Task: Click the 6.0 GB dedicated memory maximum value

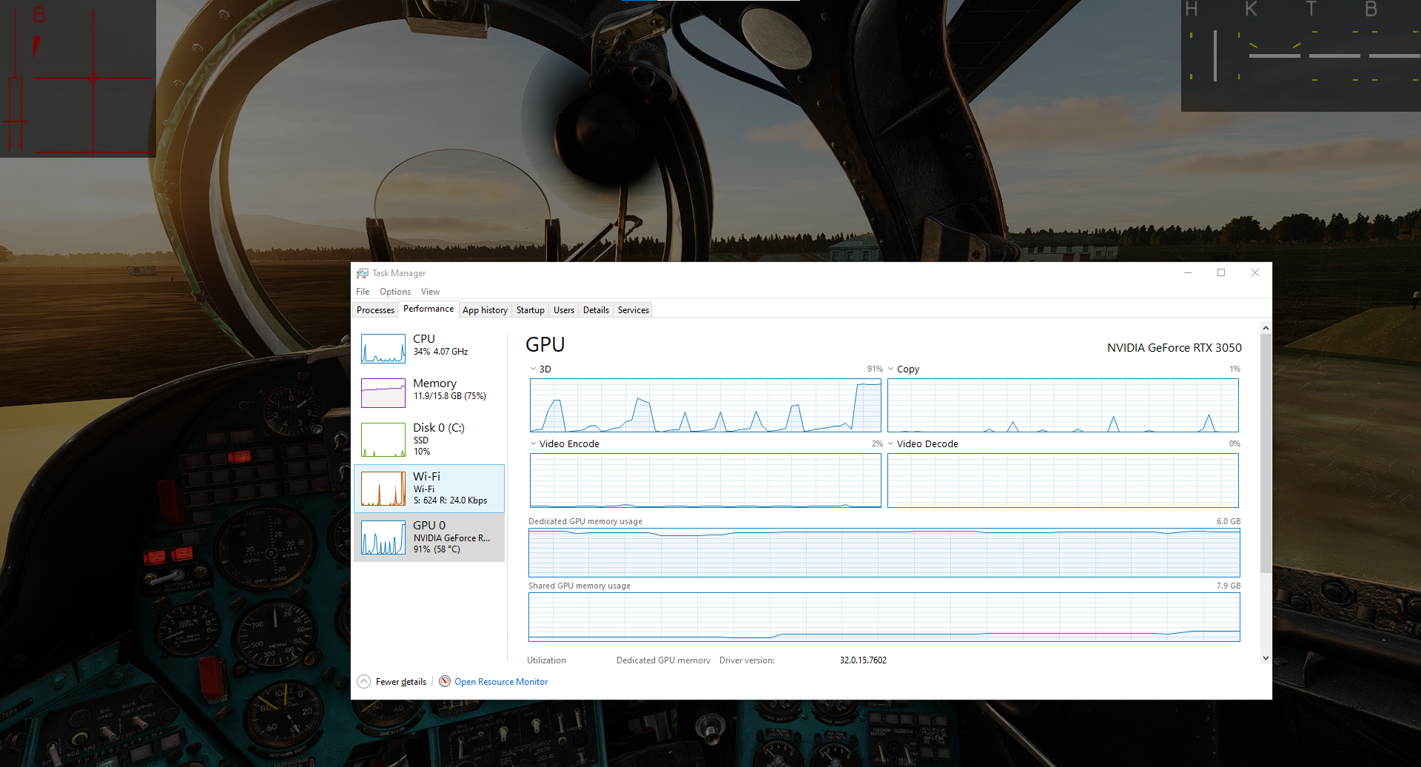Action: [x=1228, y=521]
